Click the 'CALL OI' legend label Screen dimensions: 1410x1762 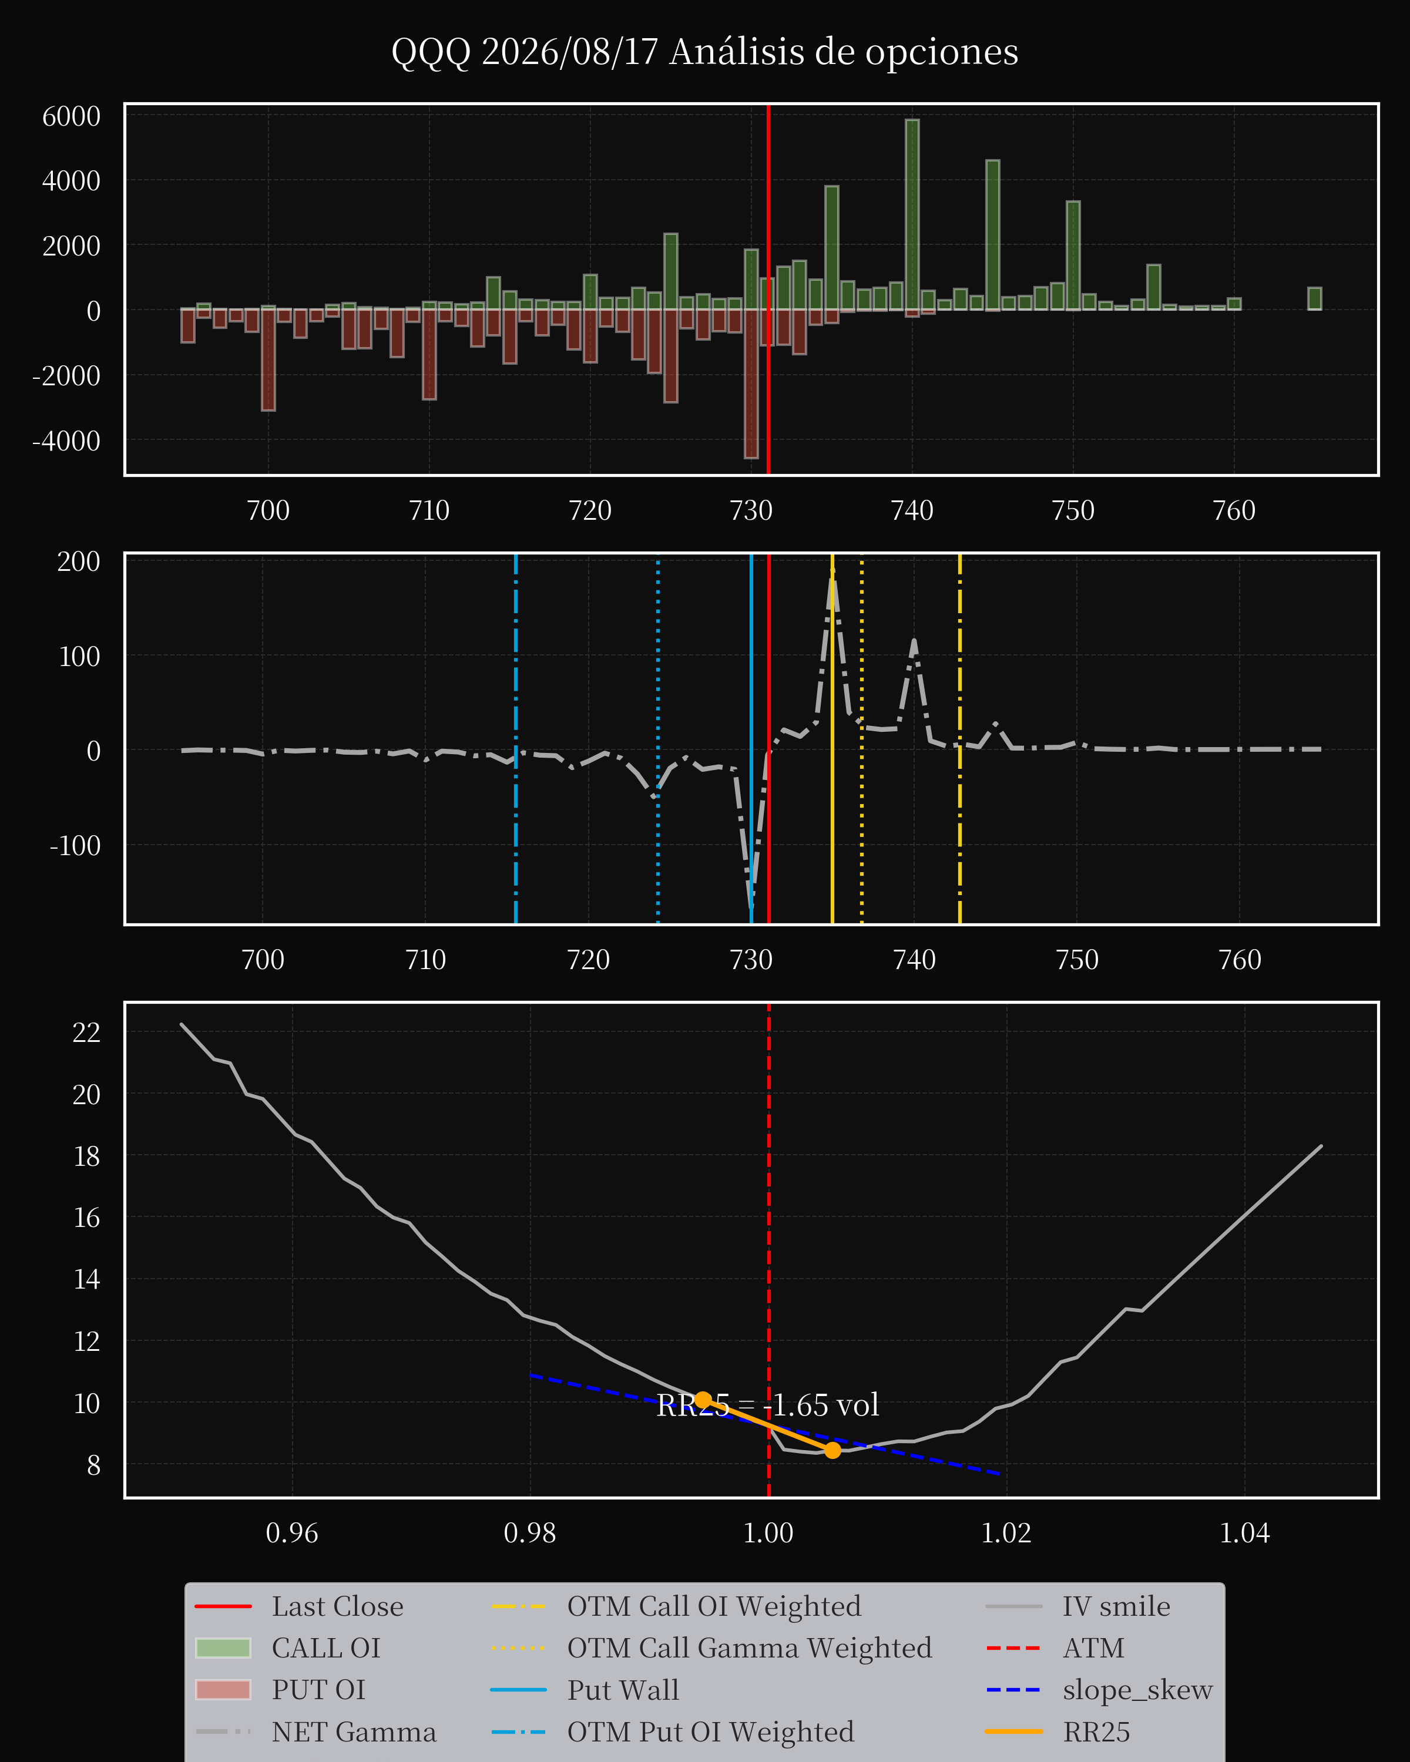click(x=326, y=1649)
